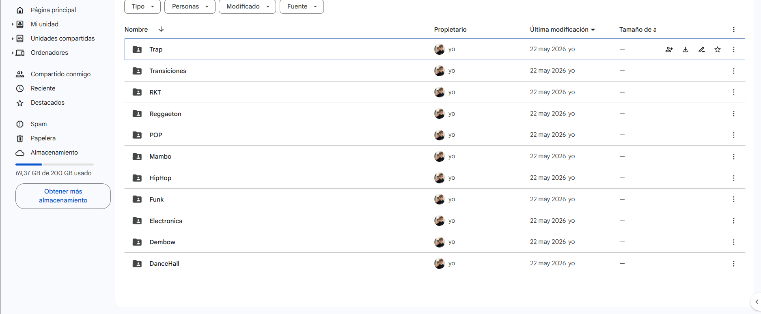Viewport: 761px width, 314px height.
Task: Click the Reggaeton shared folder icon
Action: pyautogui.click(x=137, y=114)
